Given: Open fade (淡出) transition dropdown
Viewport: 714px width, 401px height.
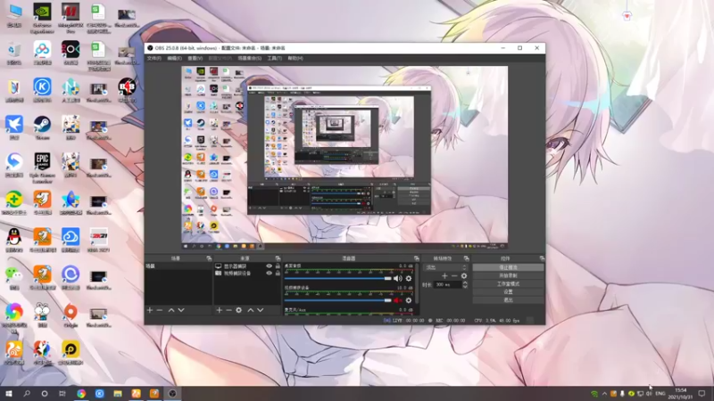Looking at the screenshot, I should [x=445, y=267].
